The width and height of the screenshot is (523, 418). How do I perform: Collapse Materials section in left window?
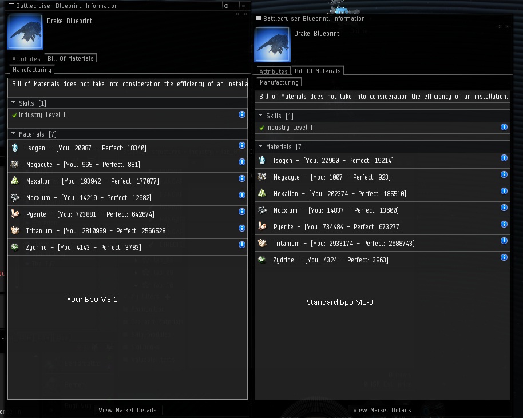click(x=13, y=134)
